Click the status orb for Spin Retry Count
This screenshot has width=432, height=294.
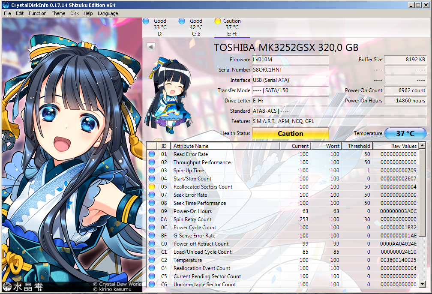(x=152, y=219)
